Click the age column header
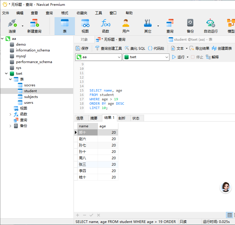235x225 pixels. pyautogui.click(x=108, y=126)
